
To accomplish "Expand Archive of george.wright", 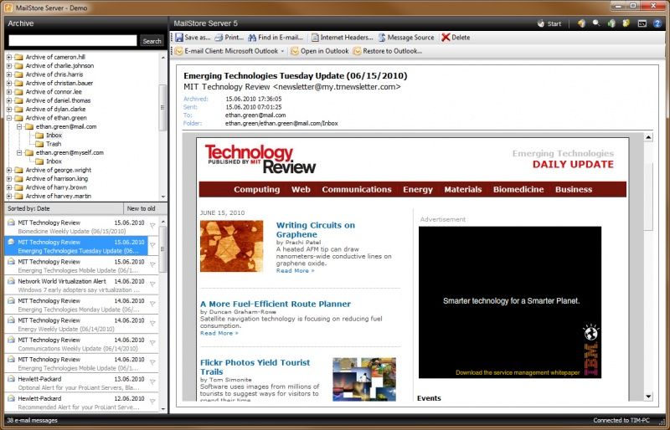I will 9,171.
